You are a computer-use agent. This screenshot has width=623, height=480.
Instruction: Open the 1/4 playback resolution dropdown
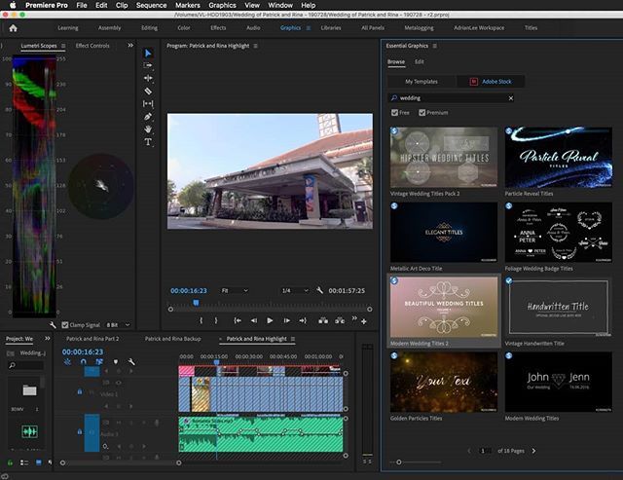[x=295, y=290]
